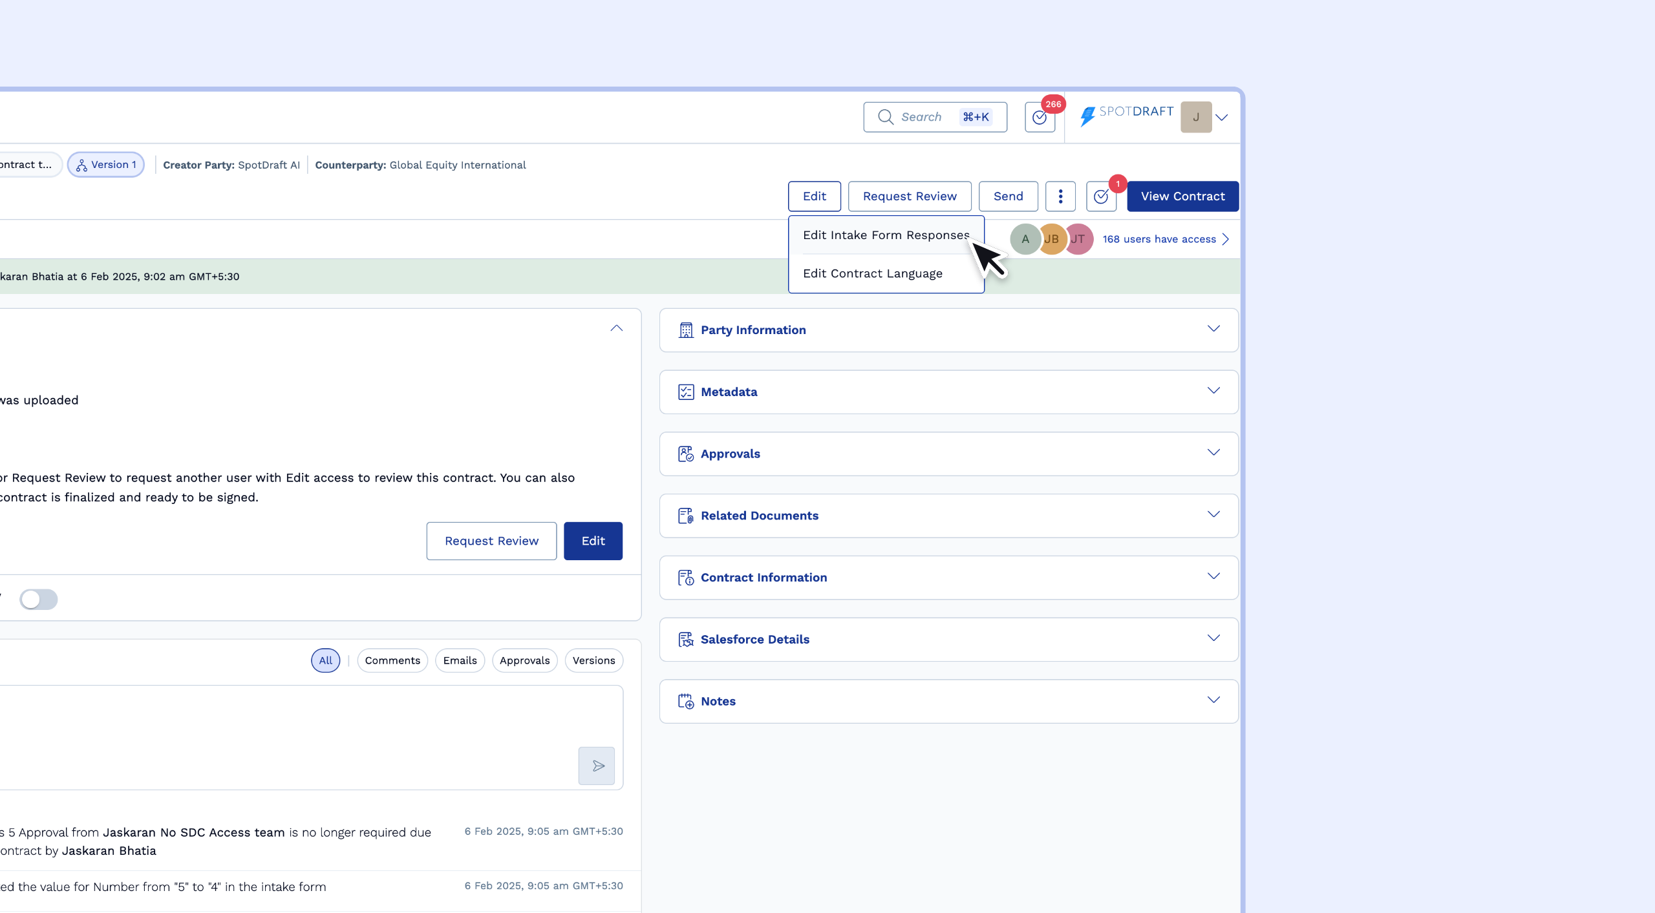Screen dimensions: 1655x913
Task: Click the search magnifier icon
Action: point(885,117)
